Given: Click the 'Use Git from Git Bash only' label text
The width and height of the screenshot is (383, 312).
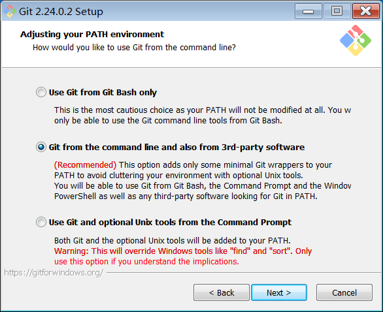Looking at the screenshot, I should (103, 93).
